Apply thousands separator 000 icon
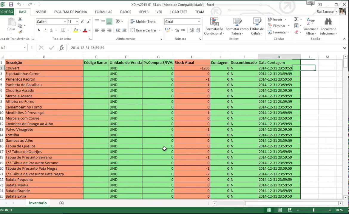Screen dimensions: 349x214 pos(183,30)
